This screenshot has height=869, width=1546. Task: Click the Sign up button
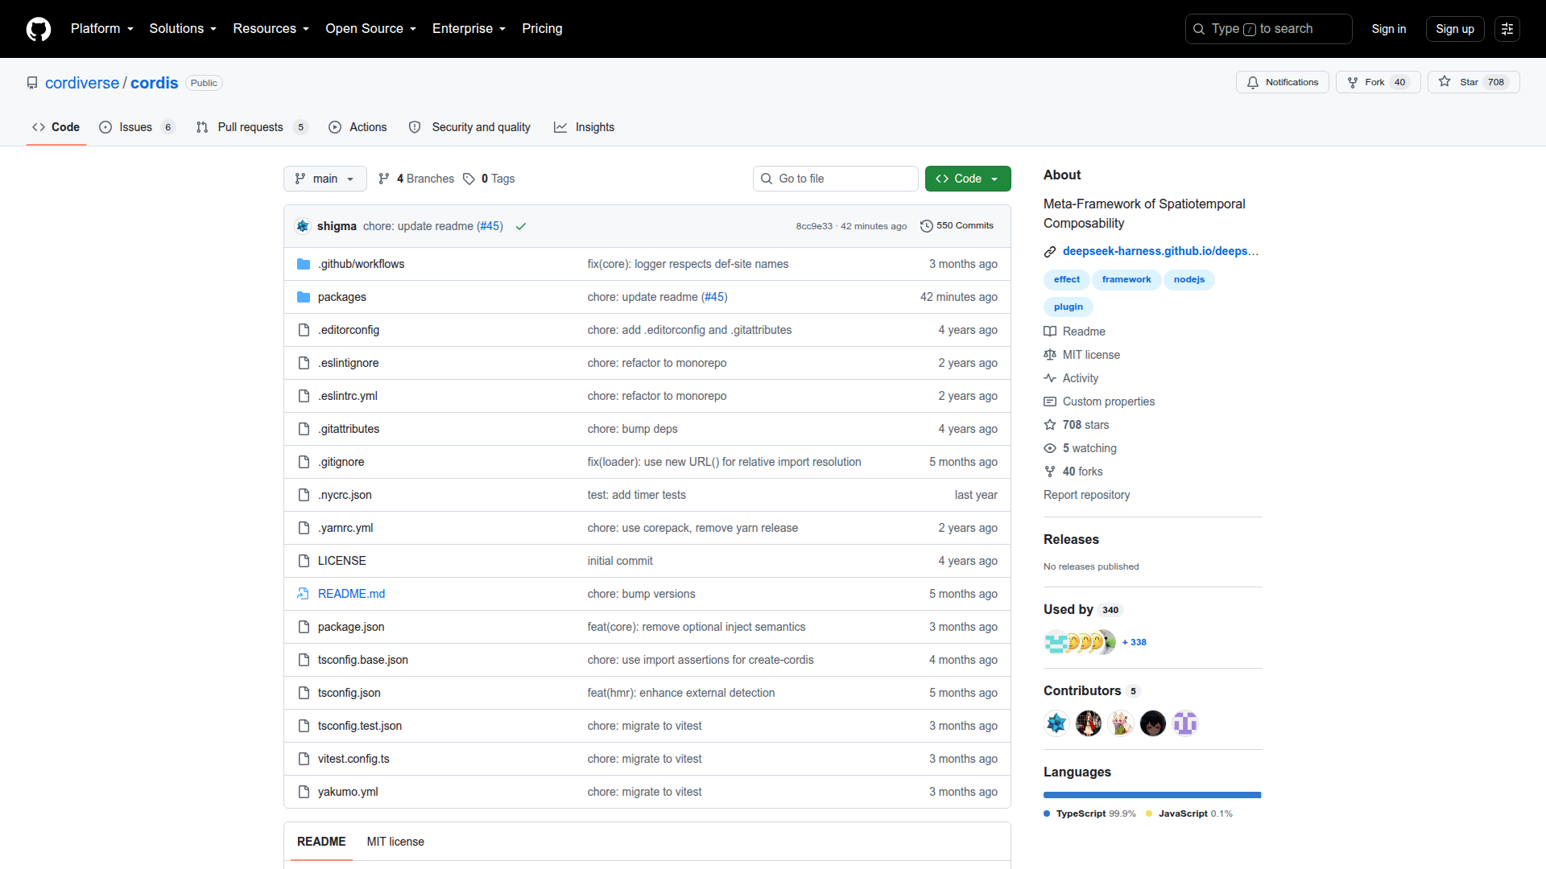click(x=1454, y=29)
